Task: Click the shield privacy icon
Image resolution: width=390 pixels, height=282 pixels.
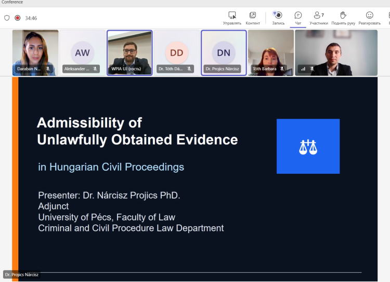Action: click(7, 18)
